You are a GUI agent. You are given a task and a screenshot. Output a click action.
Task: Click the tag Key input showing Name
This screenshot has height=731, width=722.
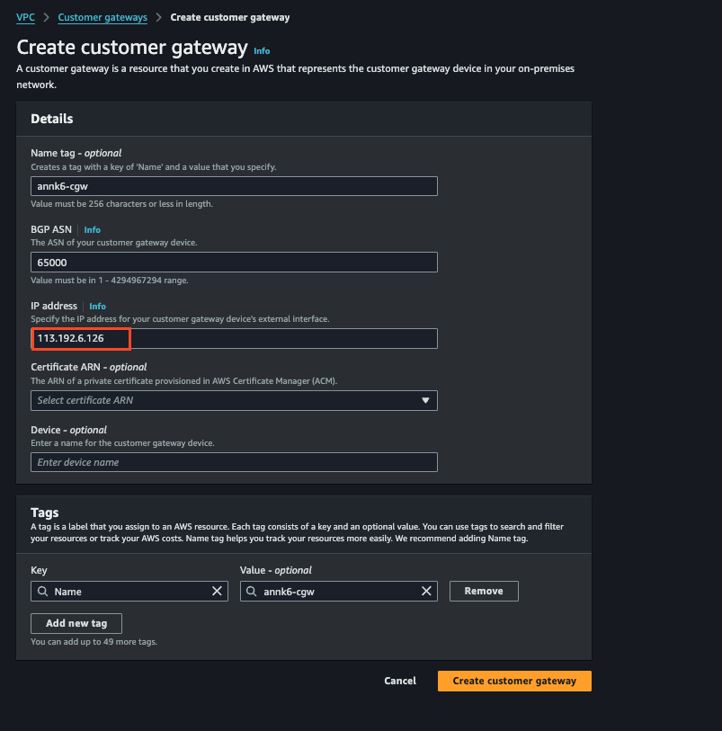point(129,592)
